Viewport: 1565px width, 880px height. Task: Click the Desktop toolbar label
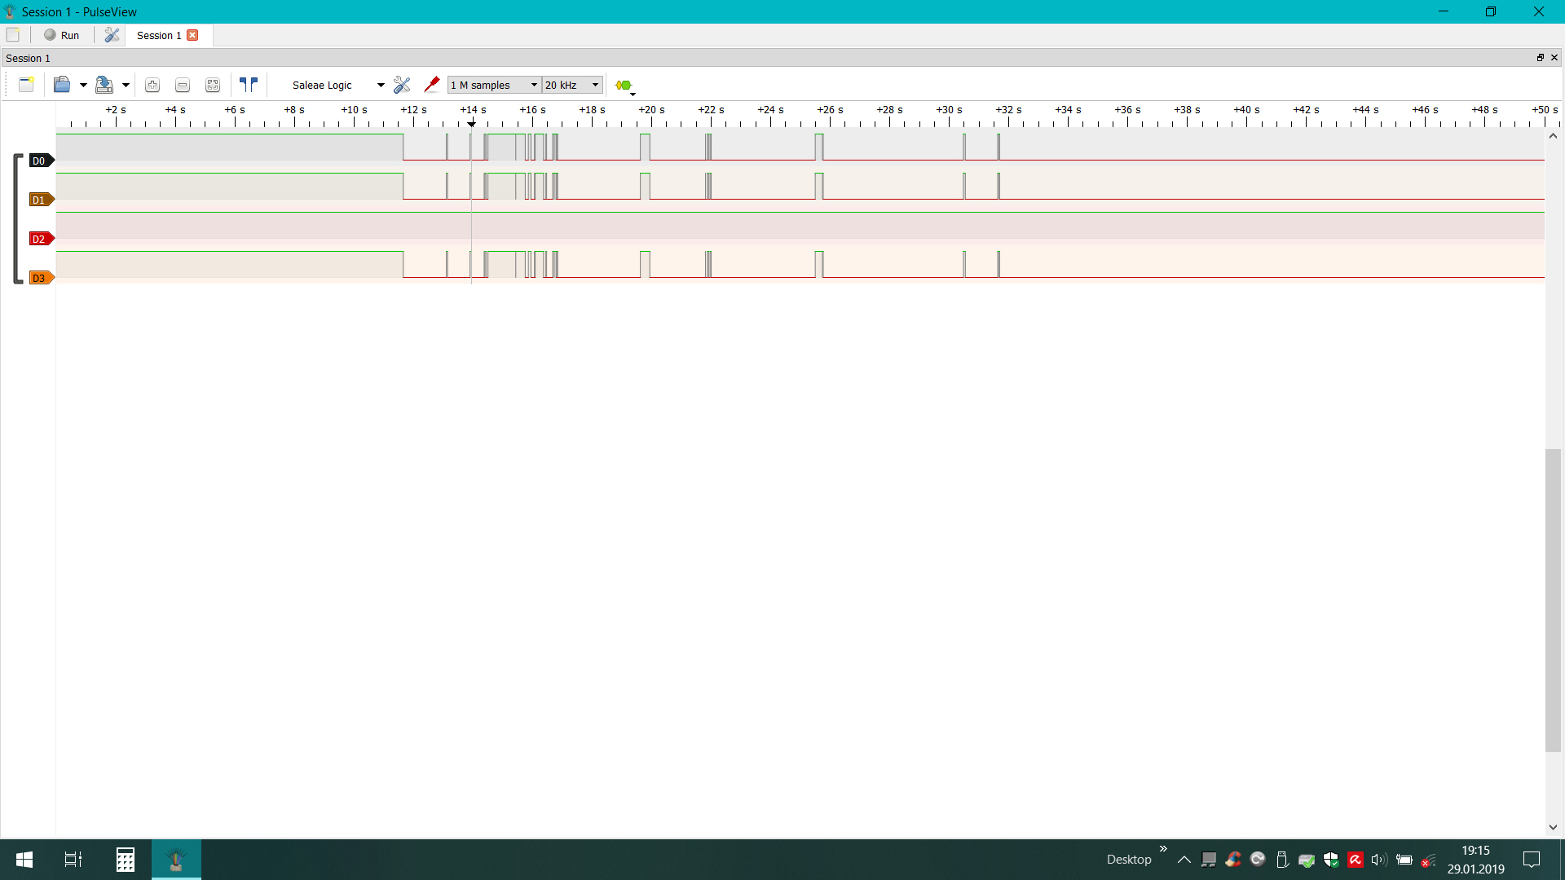pos(1129,860)
